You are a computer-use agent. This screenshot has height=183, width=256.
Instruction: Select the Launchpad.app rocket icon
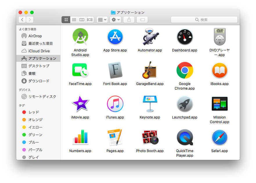click(185, 104)
